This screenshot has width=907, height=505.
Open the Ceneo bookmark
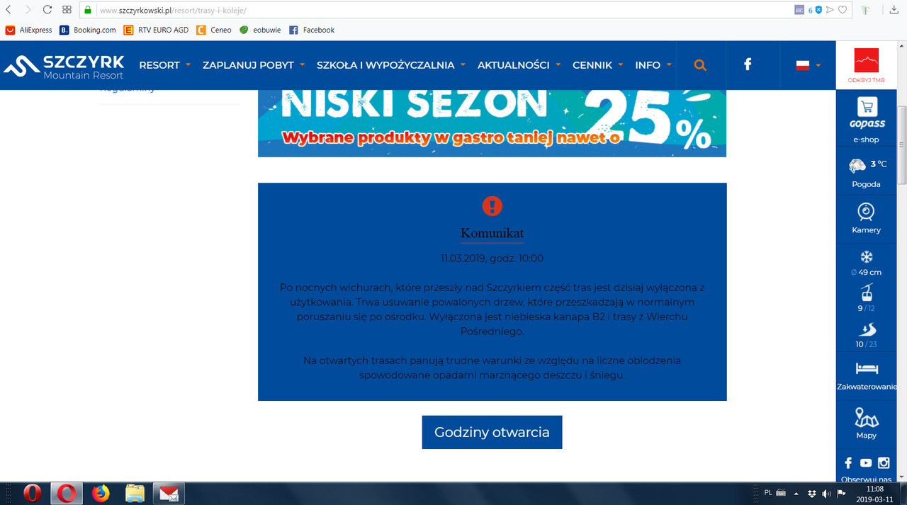(x=214, y=30)
